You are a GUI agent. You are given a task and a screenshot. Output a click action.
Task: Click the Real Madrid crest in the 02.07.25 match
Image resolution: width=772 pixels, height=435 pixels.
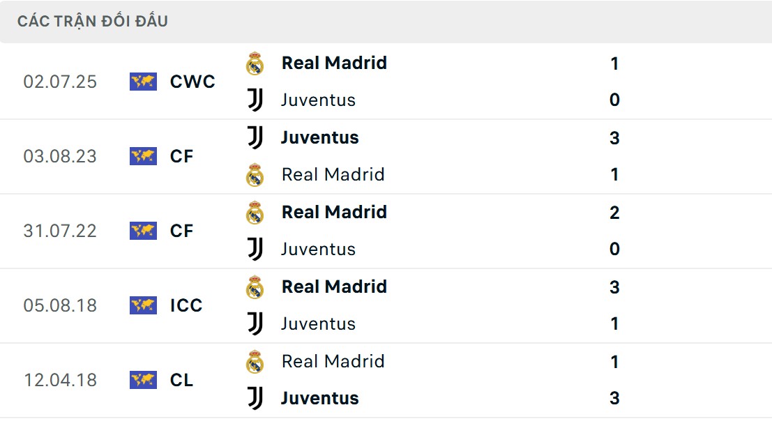click(x=255, y=63)
